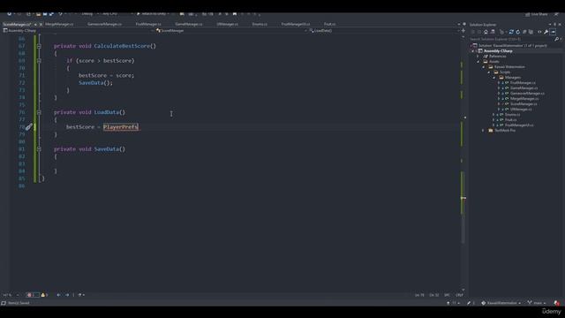
Task: Switch to the FruitManagerUI.cs tab
Action: pyautogui.click(x=296, y=24)
